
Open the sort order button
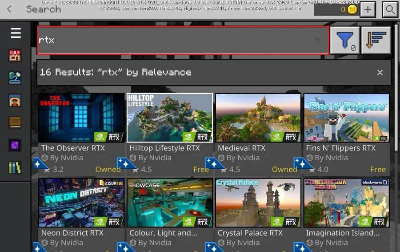point(376,41)
